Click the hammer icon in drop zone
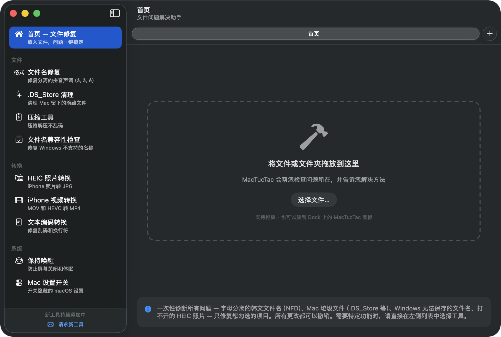The image size is (501, 337). point(314,137)
